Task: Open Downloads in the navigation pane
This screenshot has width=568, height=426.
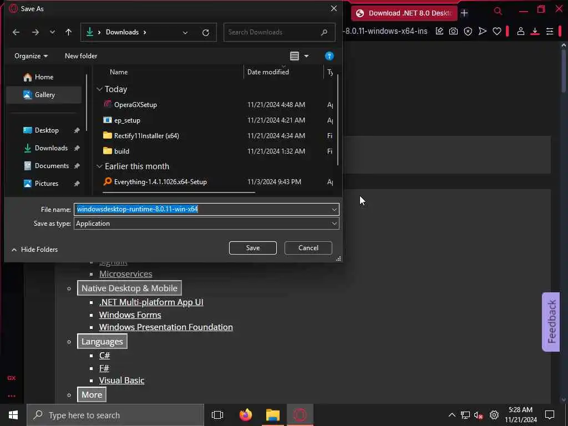Action: pos(51,148)
